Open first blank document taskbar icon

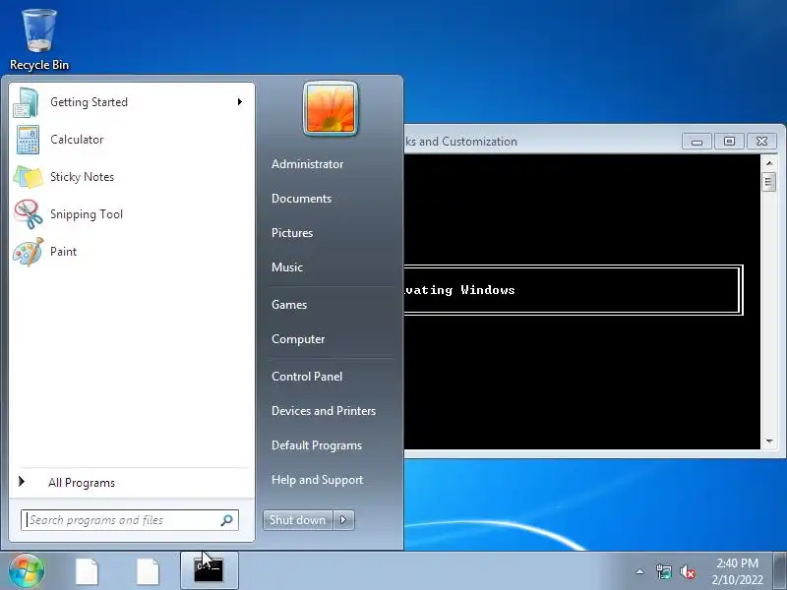[87, 571]
